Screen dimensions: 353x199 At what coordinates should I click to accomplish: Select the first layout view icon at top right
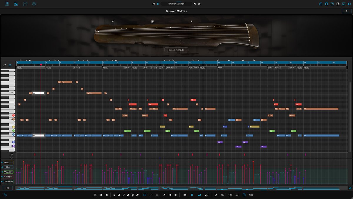tap(321, 4)
